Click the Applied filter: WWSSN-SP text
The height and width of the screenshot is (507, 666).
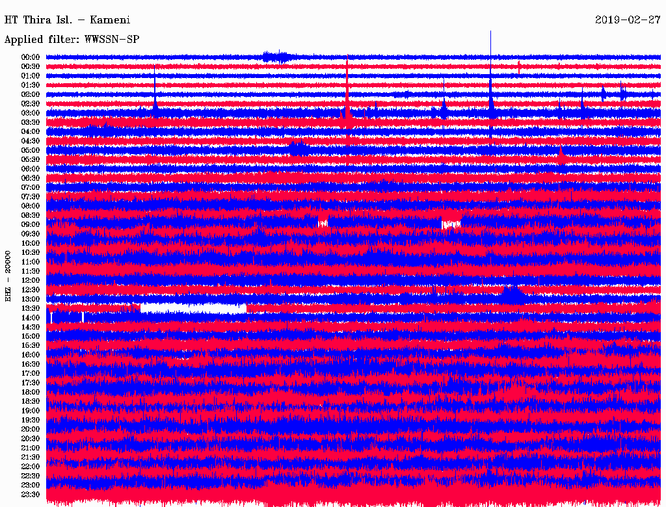click(72, 40)
